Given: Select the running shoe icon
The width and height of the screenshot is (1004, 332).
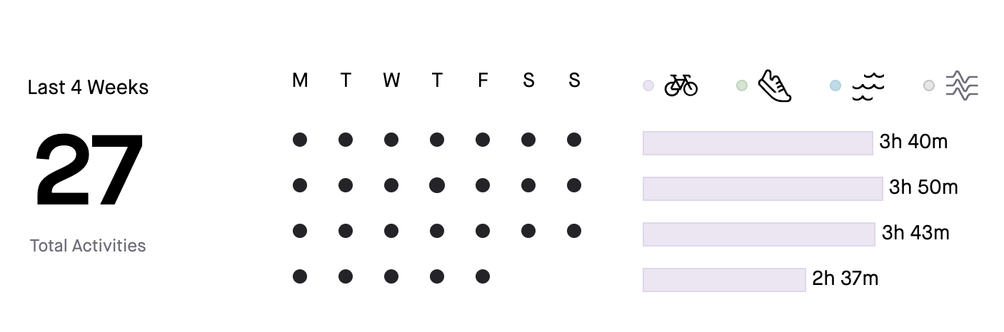Looking at the screenshot, I should click(x=775, y=85).
